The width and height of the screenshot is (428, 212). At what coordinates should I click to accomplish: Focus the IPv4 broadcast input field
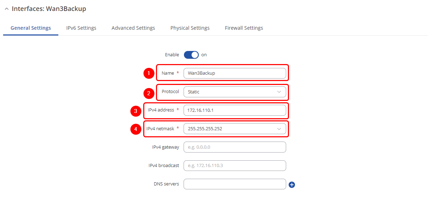(x=235, y=165)
